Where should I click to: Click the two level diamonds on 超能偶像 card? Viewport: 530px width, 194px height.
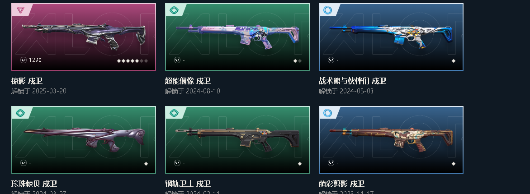(298, 61)
